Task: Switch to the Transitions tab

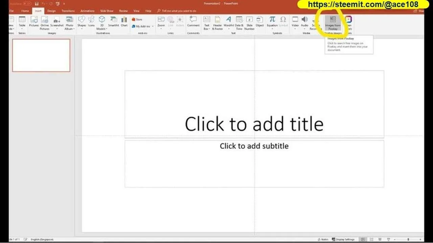Action: coord(68,11)
